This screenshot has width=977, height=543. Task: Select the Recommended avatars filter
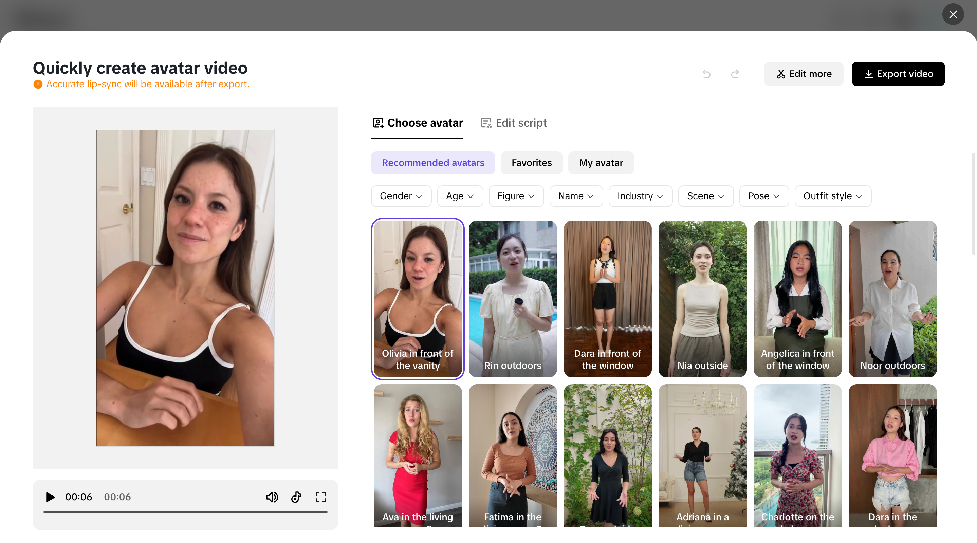[433, 163]
